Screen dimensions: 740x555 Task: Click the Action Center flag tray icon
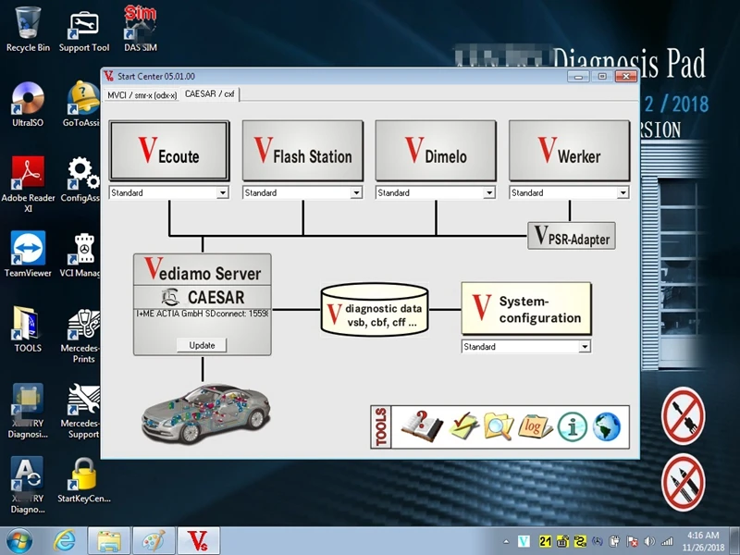coord(632,541)
